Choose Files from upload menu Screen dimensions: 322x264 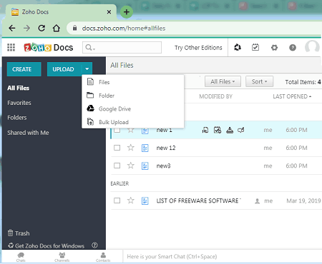(133, 82)
